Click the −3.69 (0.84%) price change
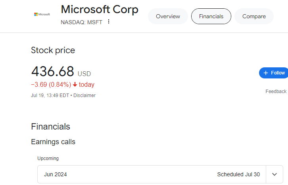This screenshot has height=185, width=288. [51, 84]
